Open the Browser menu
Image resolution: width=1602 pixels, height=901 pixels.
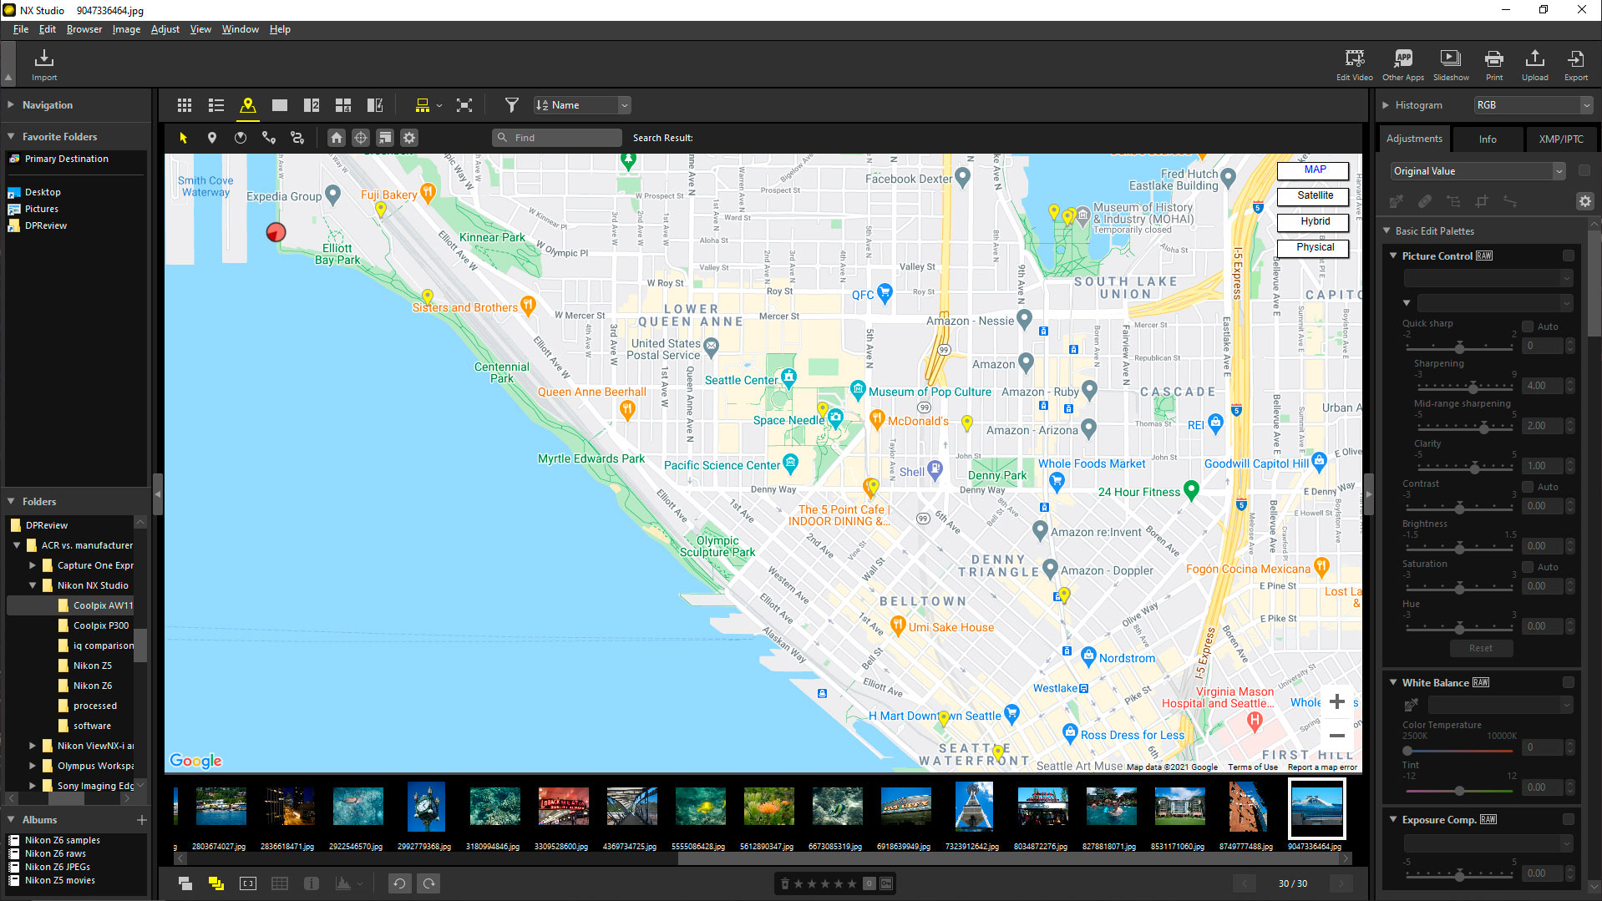click(84, 29)
